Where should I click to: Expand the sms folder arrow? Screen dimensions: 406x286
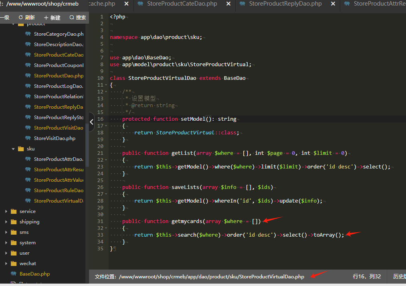click(x=6, y=232)
